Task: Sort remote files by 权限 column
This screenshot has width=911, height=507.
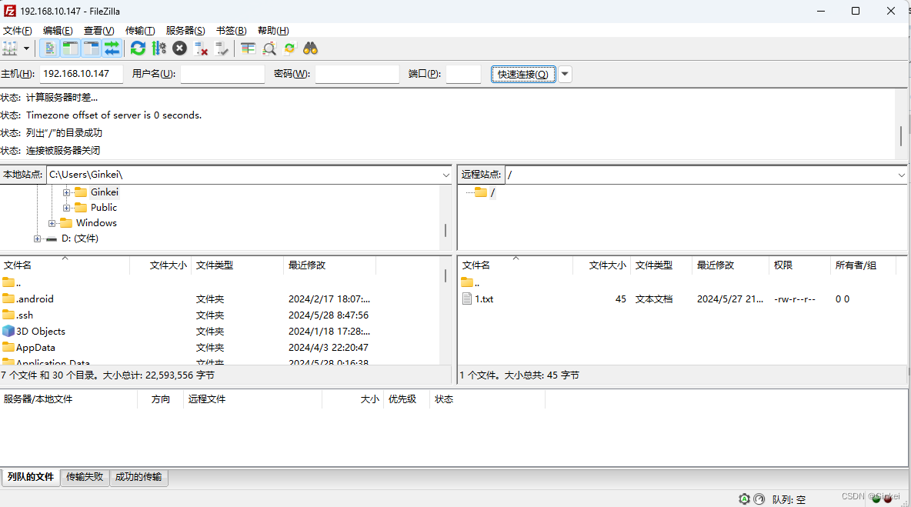Action: pos(799,265)
